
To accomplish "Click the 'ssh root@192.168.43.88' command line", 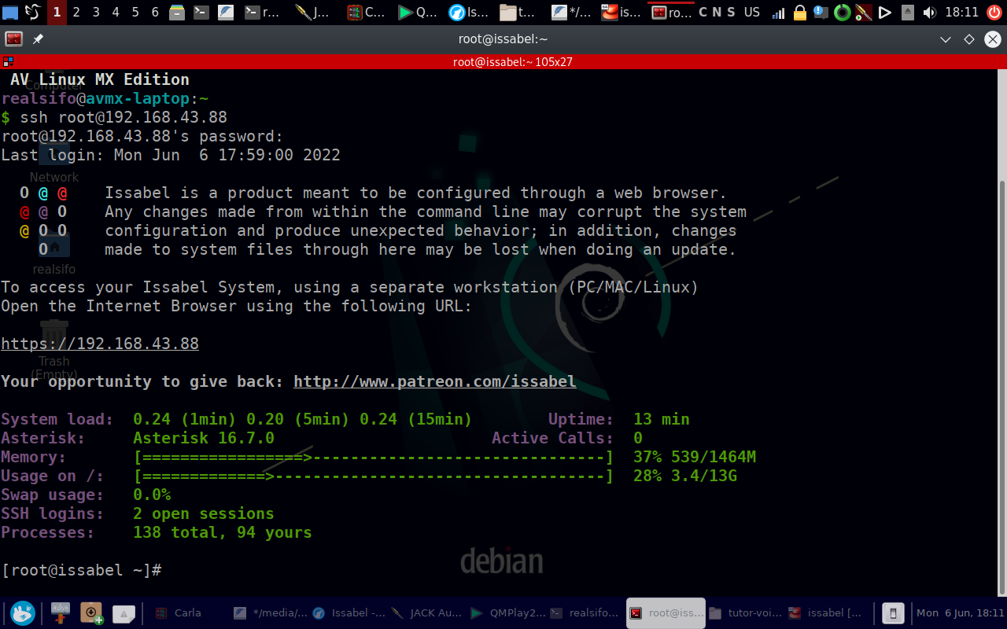I will point(124,117).
